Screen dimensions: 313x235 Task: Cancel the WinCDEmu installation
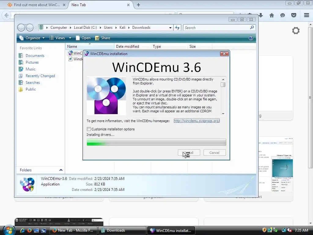214,152
